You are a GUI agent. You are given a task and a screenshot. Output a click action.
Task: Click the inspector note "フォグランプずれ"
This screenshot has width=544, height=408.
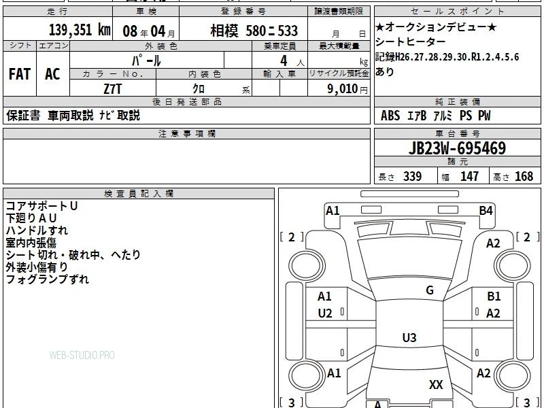click(48, 279)
